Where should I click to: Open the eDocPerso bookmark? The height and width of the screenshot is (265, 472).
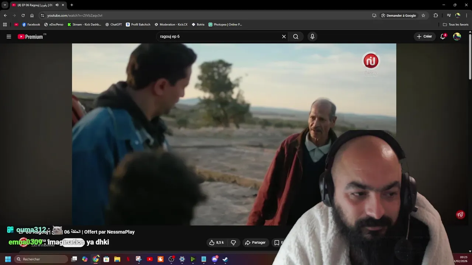point(53,25)
